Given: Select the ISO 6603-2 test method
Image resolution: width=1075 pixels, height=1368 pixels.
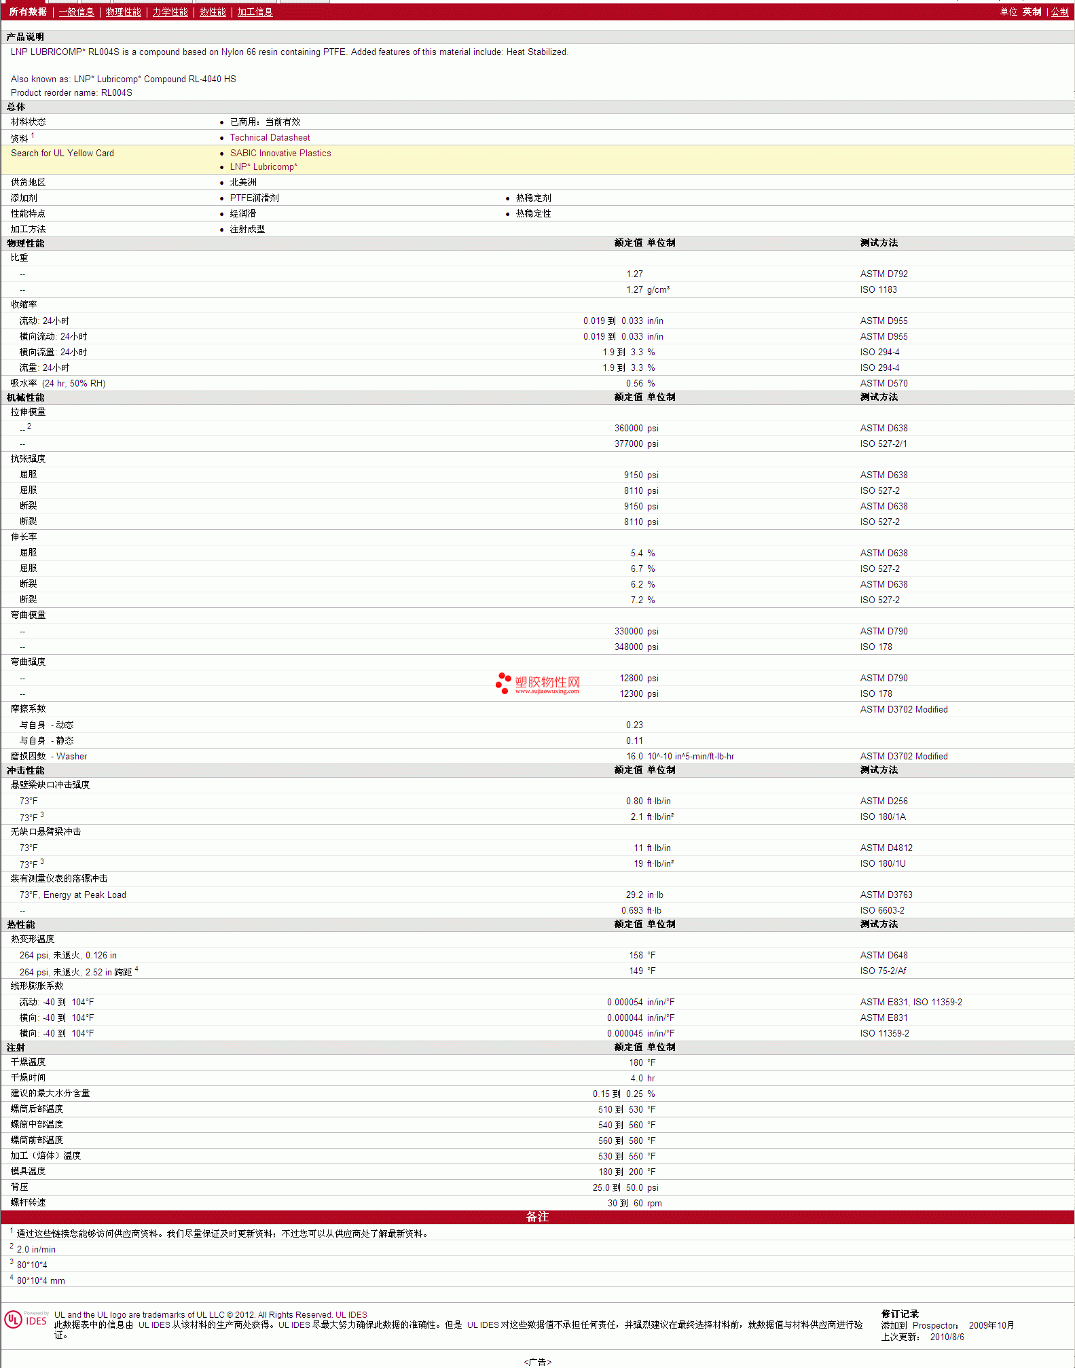Looking at the screenshot, I should (x=882, y=910).
